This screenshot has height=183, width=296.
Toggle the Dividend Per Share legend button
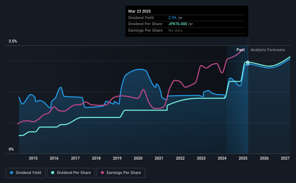[71, 173]
